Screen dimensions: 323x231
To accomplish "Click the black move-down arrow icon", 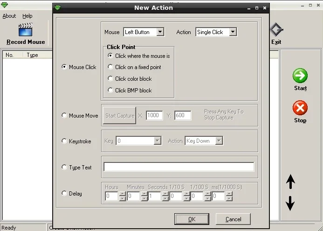I will 290,203.
